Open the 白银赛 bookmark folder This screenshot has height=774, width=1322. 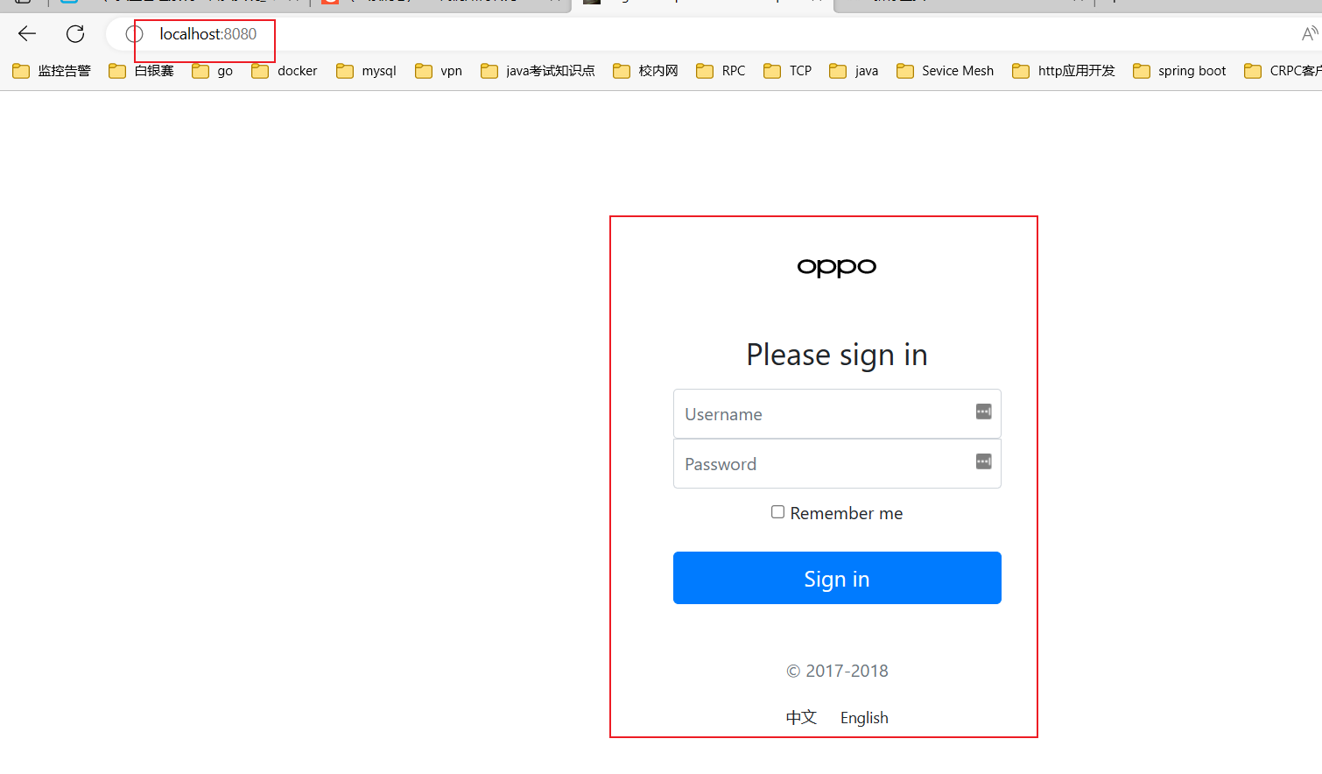click(142, 71)
